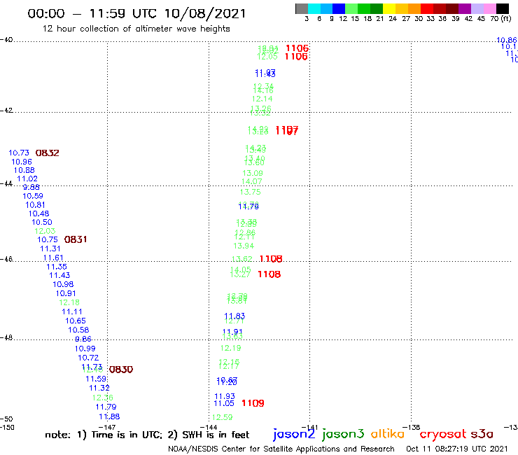Select the 10.65 wave height value
Viewport: 518px width, 455px height.
[x=76, y=321]
